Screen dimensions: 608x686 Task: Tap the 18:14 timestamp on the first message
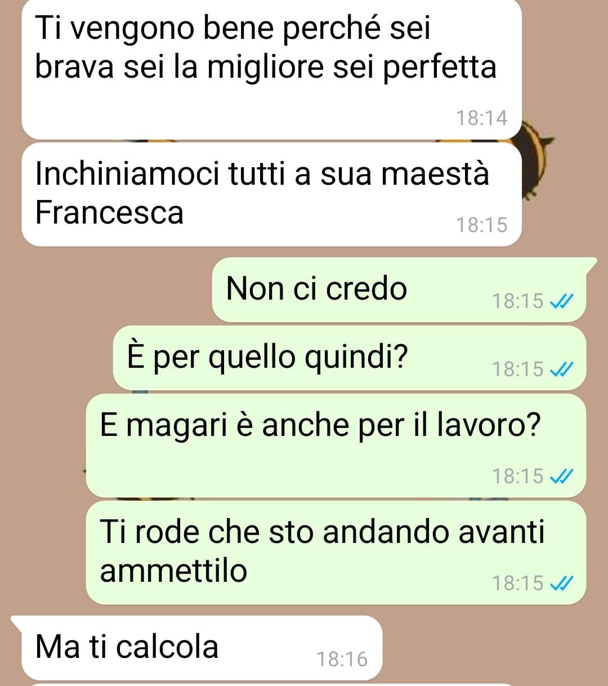tap(481, 118)
